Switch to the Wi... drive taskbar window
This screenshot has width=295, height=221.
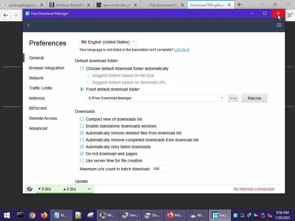coord(197,215)
